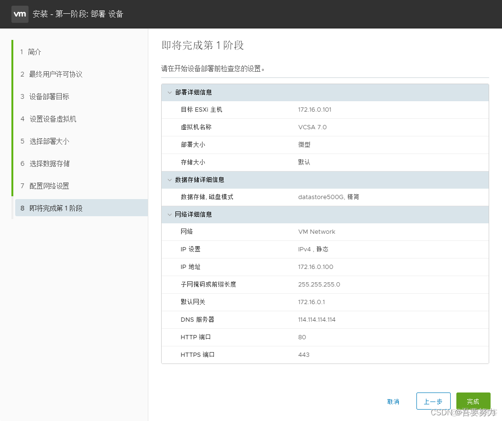Click the 网络详细信息 section header text
502x421 pixels.
point(193,214)
